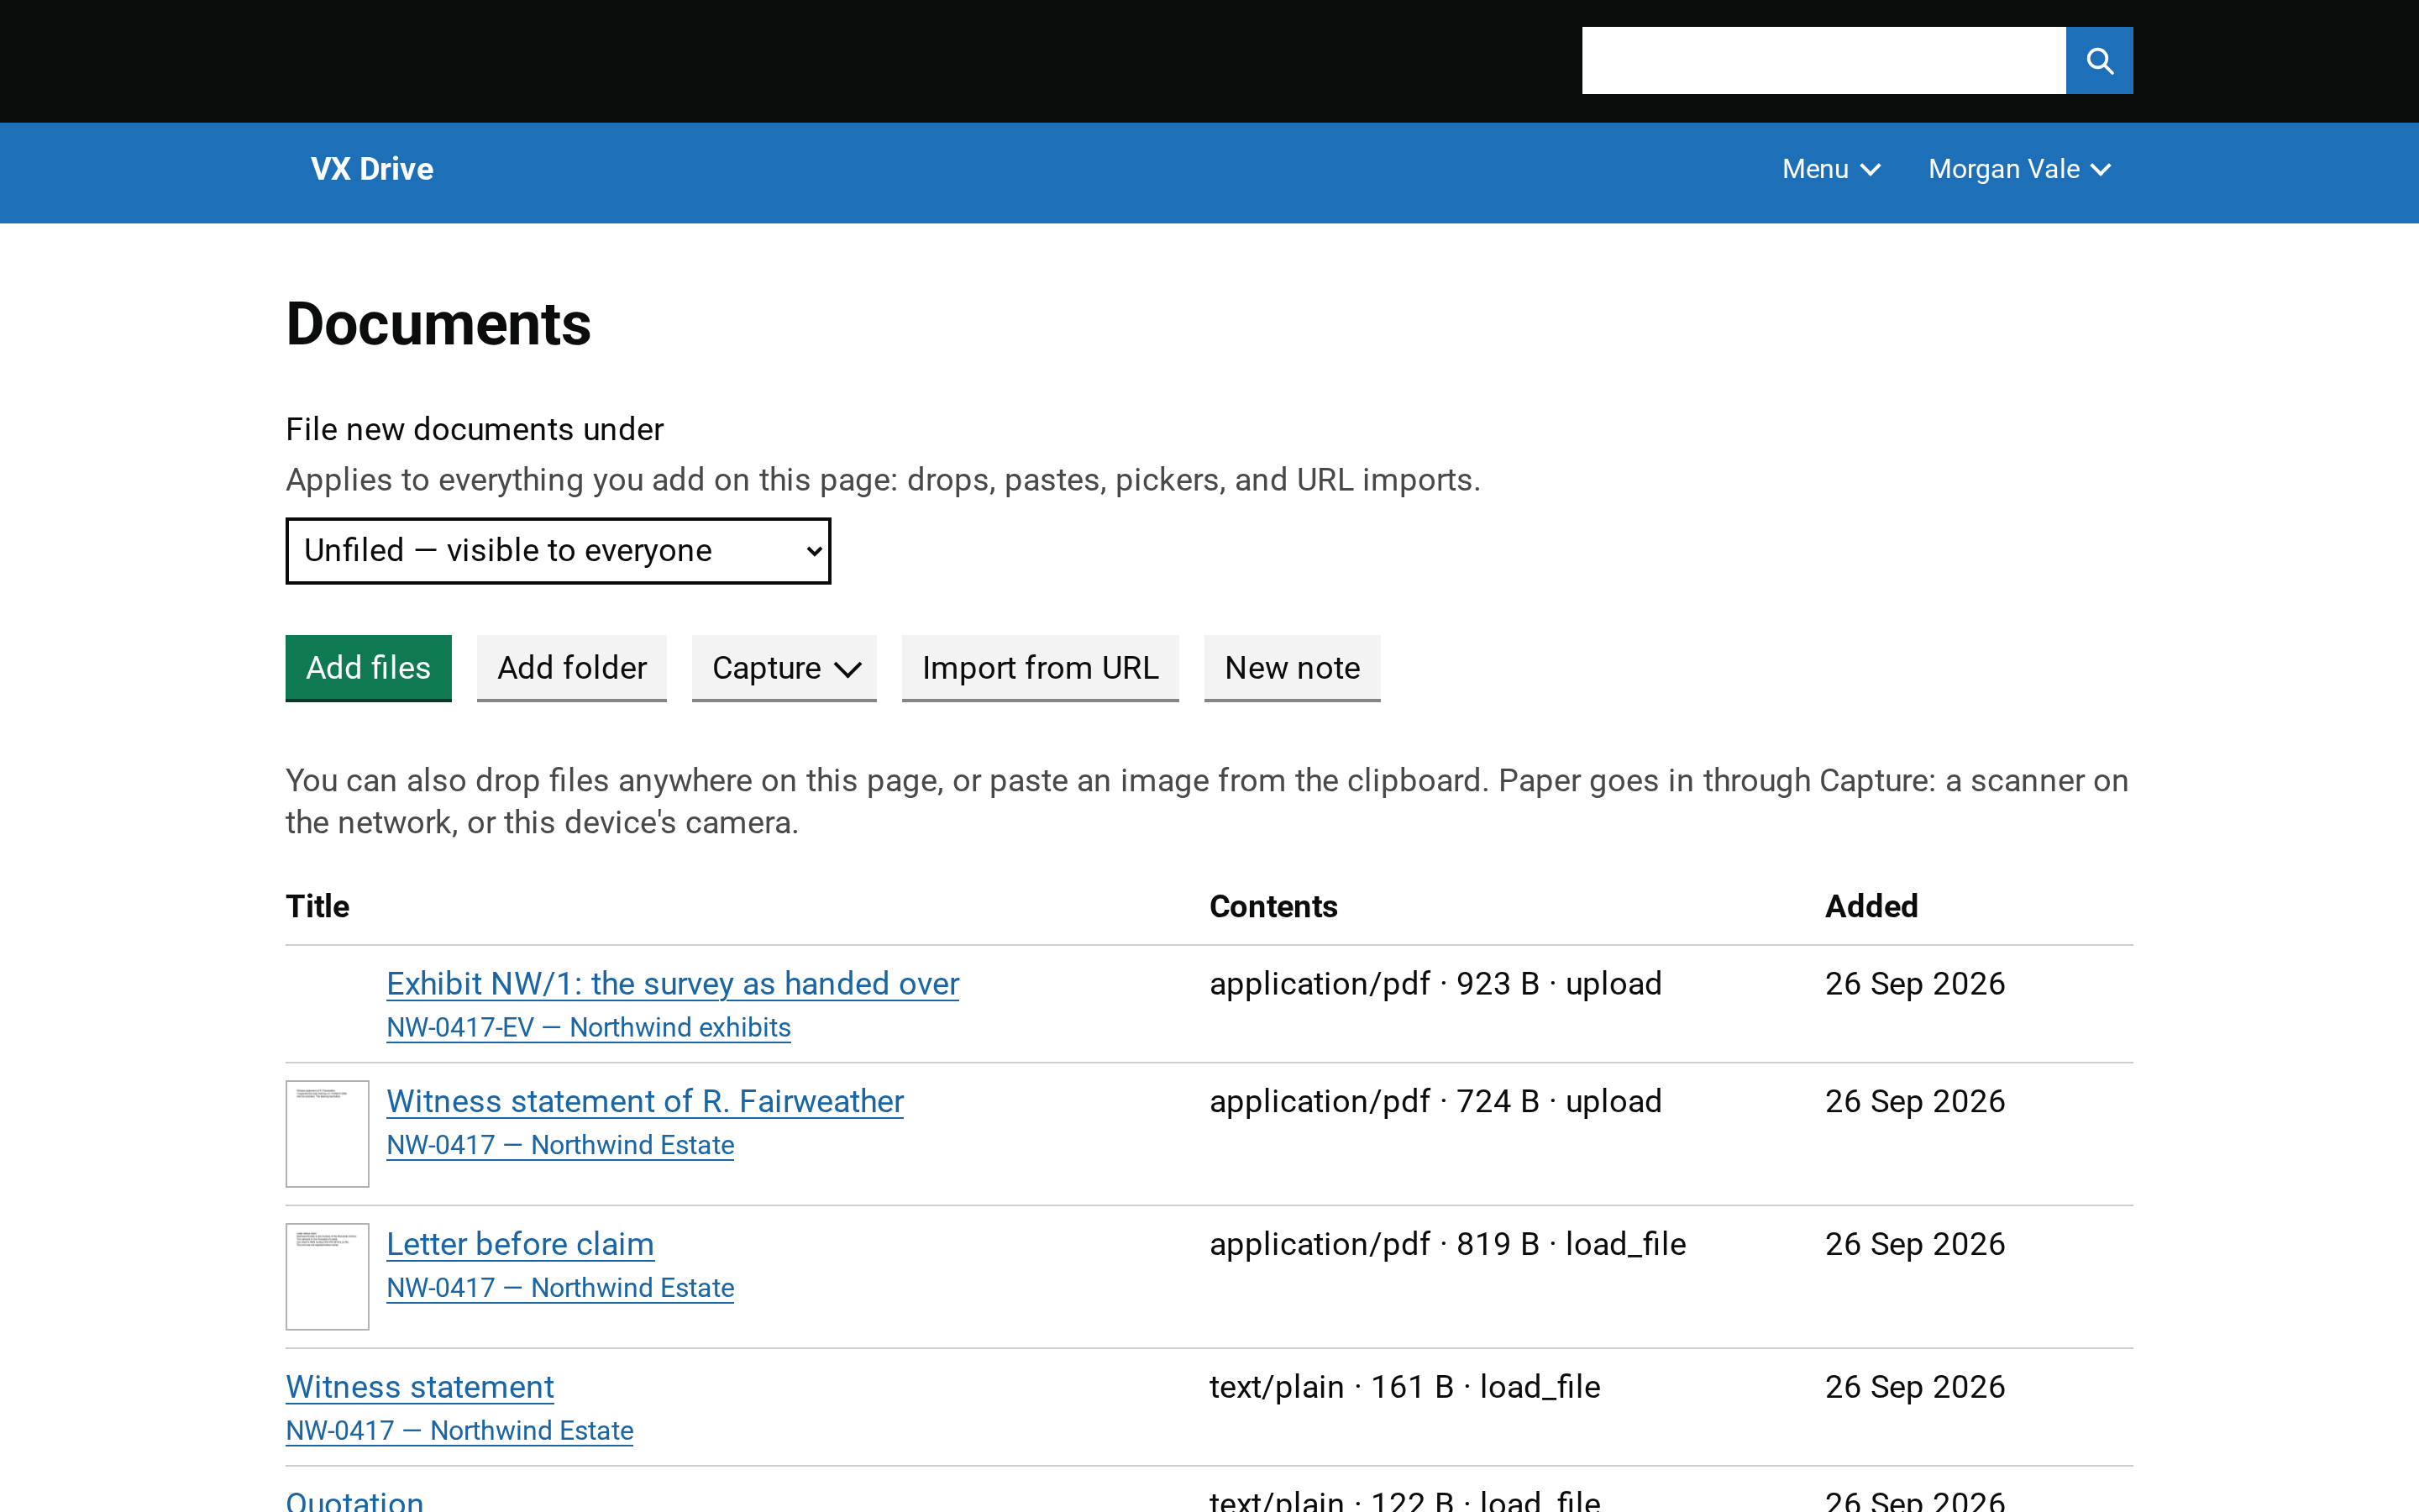Expand the Capture dropdown button
Viewport: 2419px width, 1512px height.
tap(784, 668)
